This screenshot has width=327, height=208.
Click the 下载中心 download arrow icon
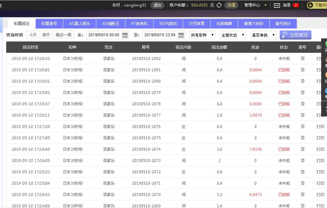coord(310,5)
